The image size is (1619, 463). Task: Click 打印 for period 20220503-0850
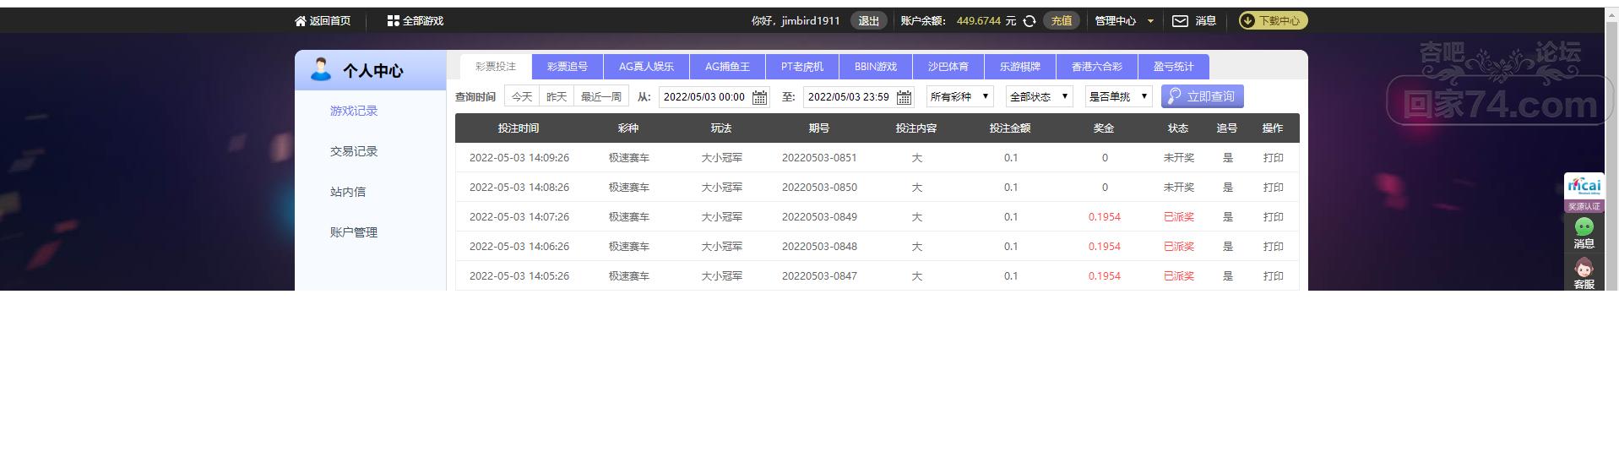[x=1273, y=188]
